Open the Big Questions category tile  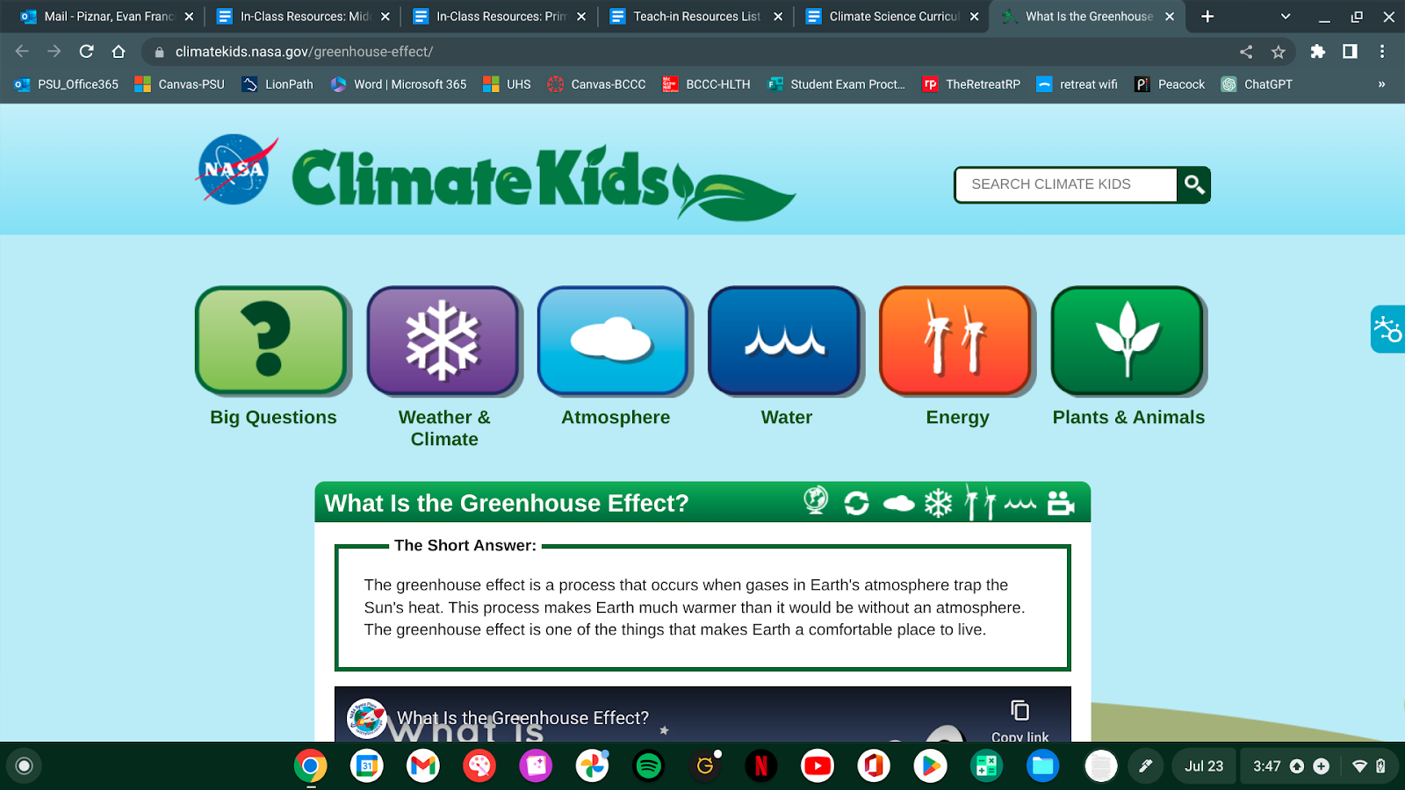pyautogui.click(x=272, y=341)
